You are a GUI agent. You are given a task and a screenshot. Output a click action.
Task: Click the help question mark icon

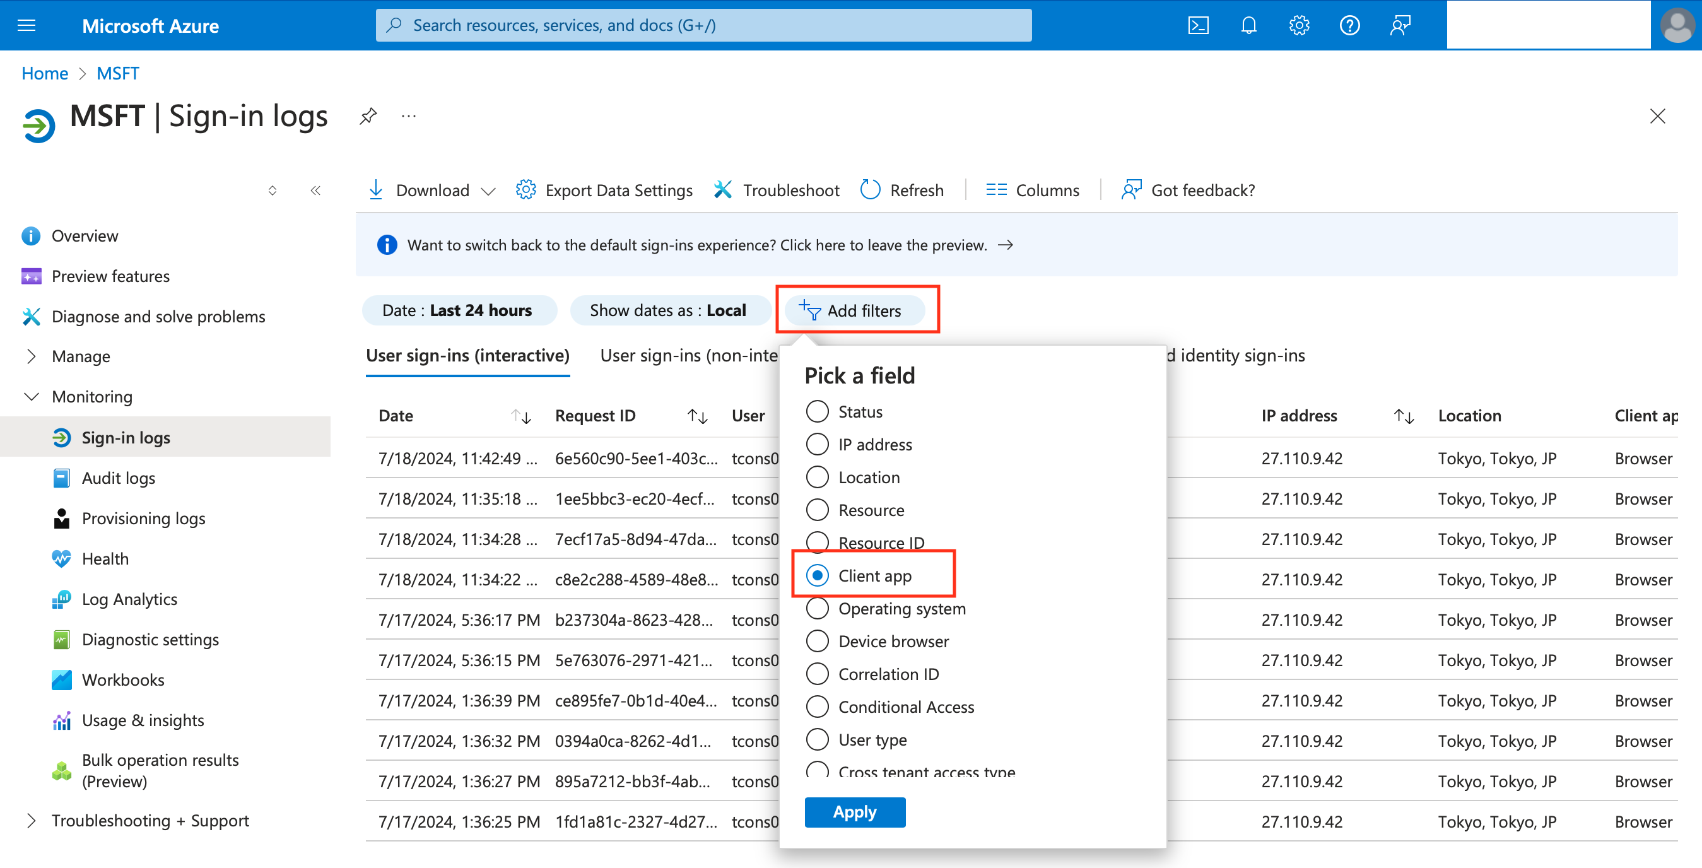[1349, 25]
